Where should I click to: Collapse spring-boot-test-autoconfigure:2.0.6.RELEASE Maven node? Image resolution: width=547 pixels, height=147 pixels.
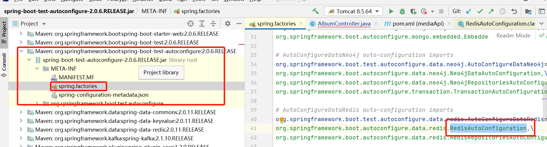pos(21,51)
